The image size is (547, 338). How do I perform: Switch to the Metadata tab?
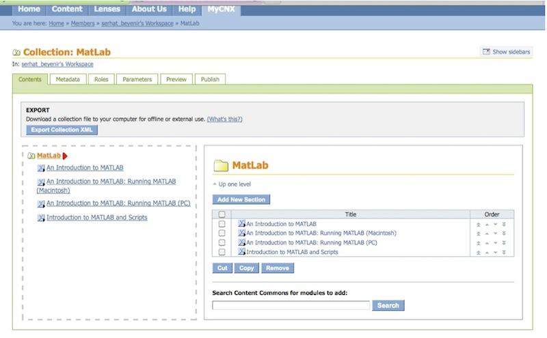(68, 79)
